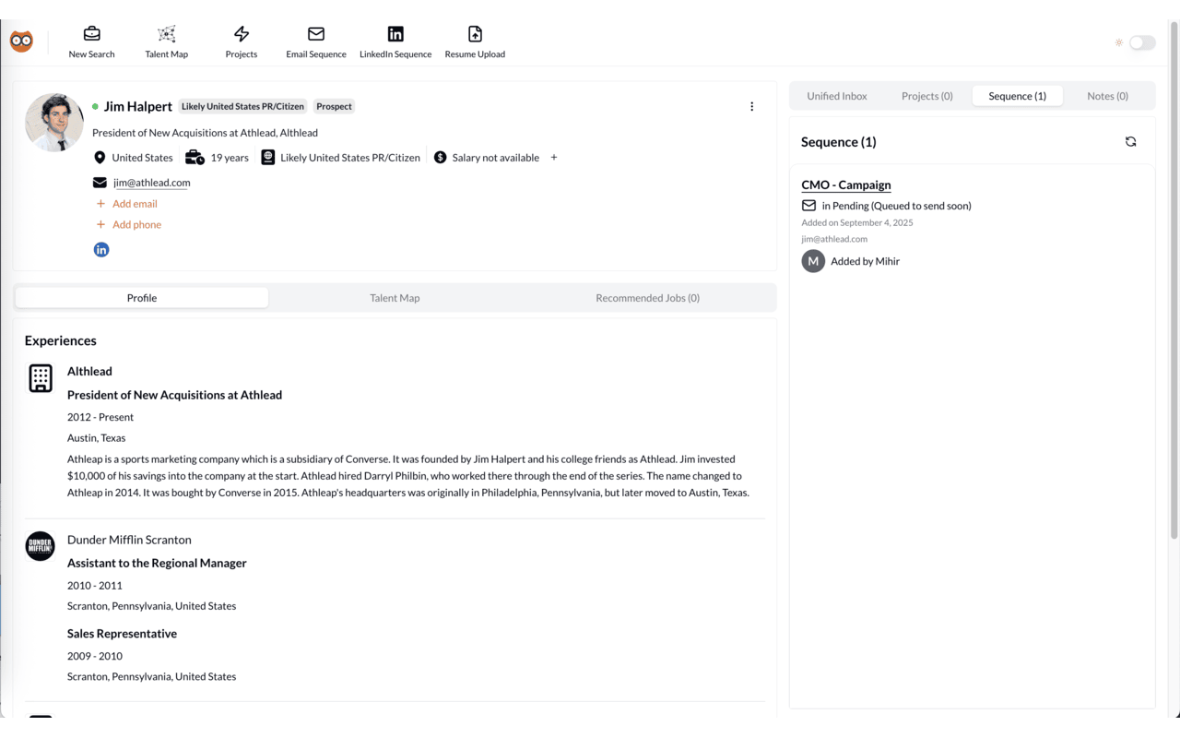The height and width of the screenshot is (738, 1180).
Task: Select the Profile tab
Action: click(142, 298)
